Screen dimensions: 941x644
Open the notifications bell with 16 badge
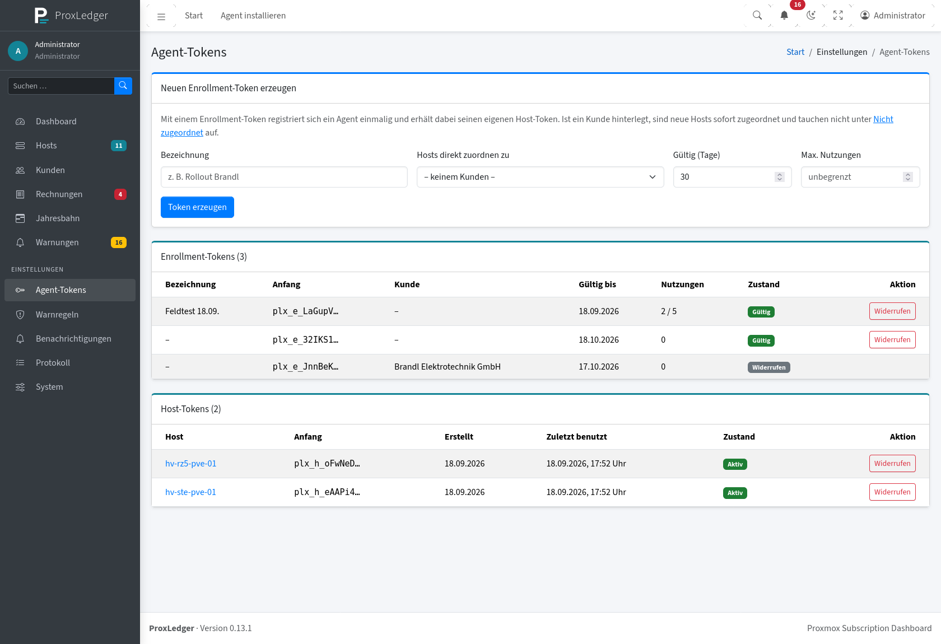(784, 16)
